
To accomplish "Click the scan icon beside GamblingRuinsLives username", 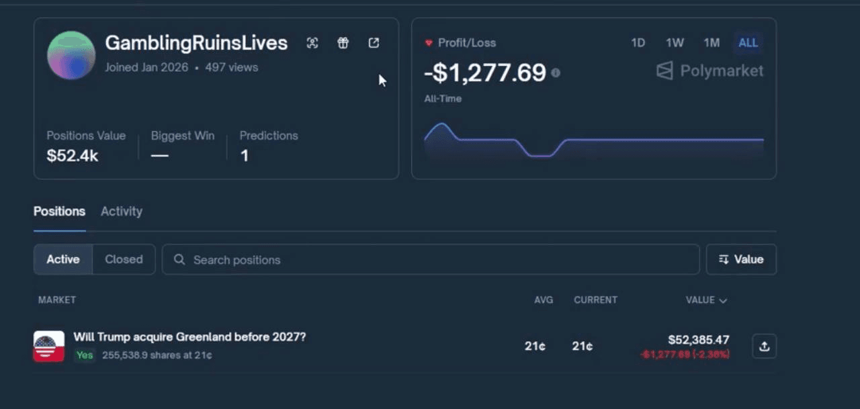I will 312,43.
